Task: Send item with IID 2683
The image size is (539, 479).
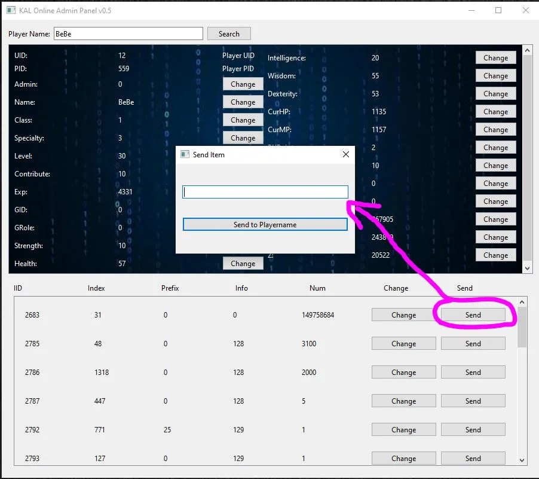Action: [x=473, y=315]
